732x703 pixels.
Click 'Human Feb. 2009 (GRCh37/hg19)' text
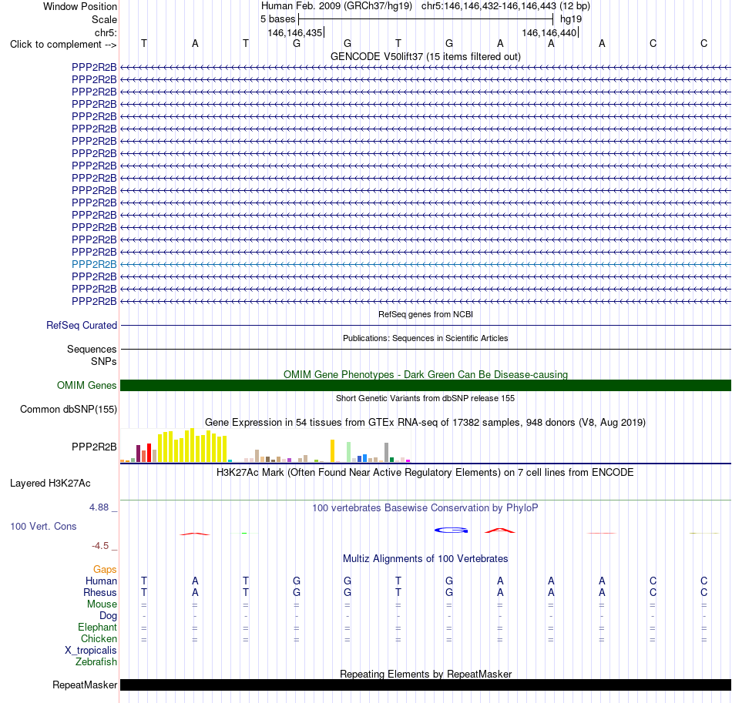(x=337, y=6)
